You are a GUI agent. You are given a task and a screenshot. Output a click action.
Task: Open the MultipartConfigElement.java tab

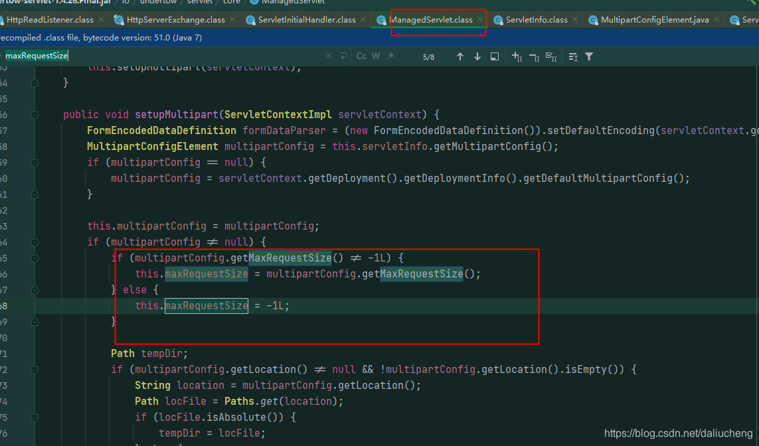click(655, 20)
